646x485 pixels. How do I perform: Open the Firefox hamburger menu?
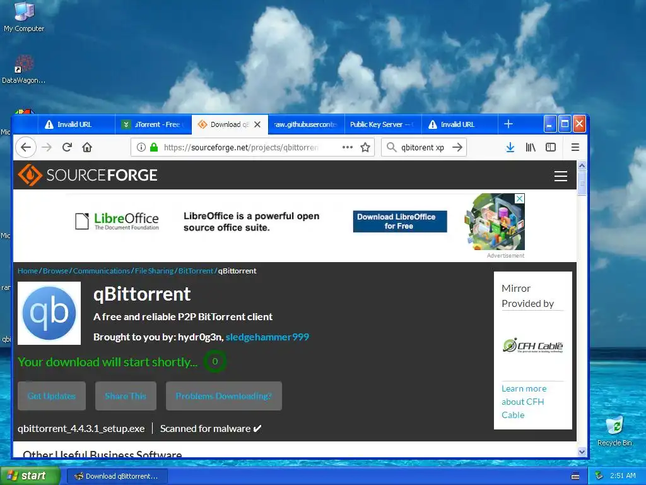pos(575,147)
